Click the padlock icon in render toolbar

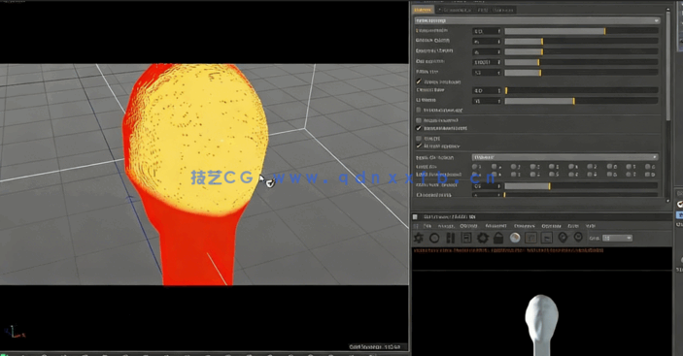(x=498, y=238)
